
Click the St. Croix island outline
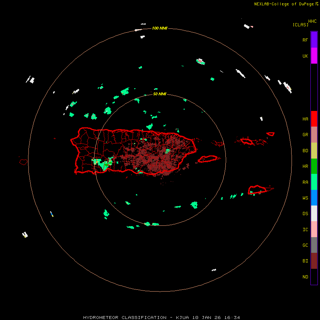point(257,190)
